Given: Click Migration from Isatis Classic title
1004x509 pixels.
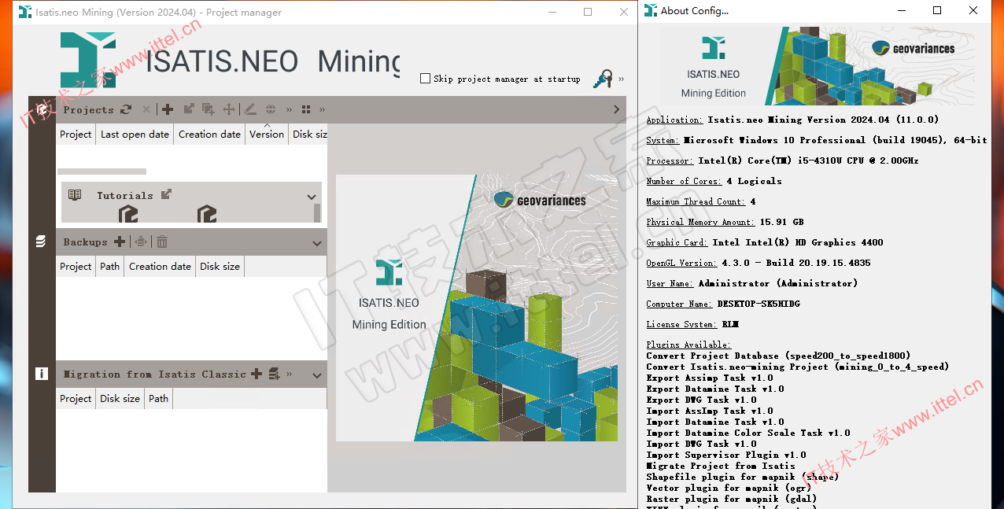Looking at the screenshot, I should coord(155,374).
